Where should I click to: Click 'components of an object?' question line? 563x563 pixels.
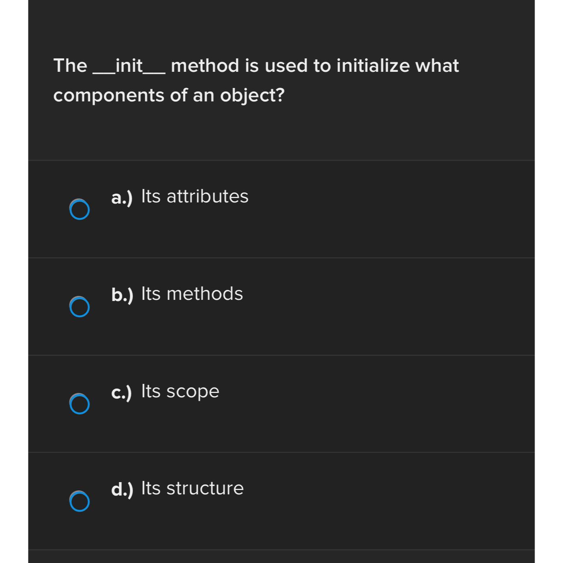pyautogui.click(x=169, y=95)
